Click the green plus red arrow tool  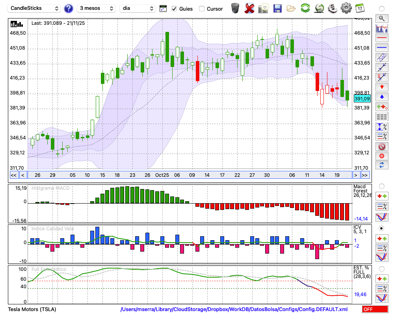(382, 107)
